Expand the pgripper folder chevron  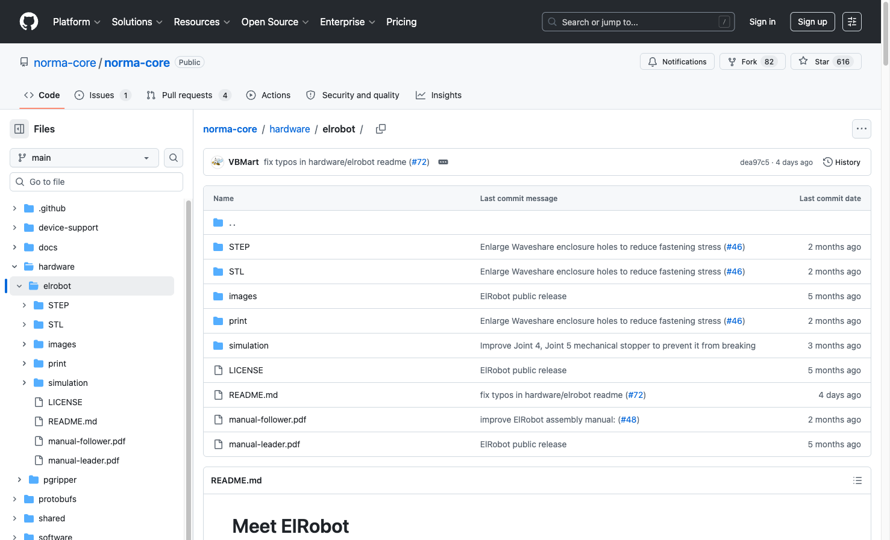click(19, 480)
